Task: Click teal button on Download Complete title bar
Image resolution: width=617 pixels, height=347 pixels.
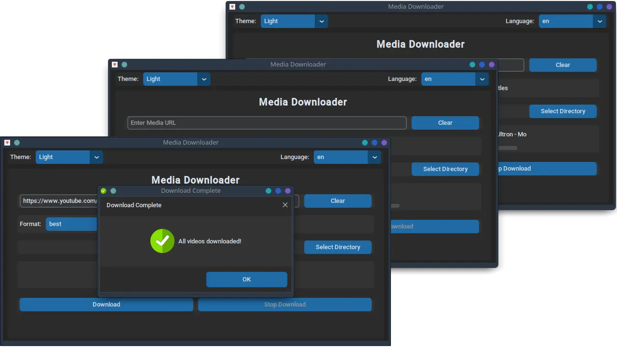Action: pos(268,191)
